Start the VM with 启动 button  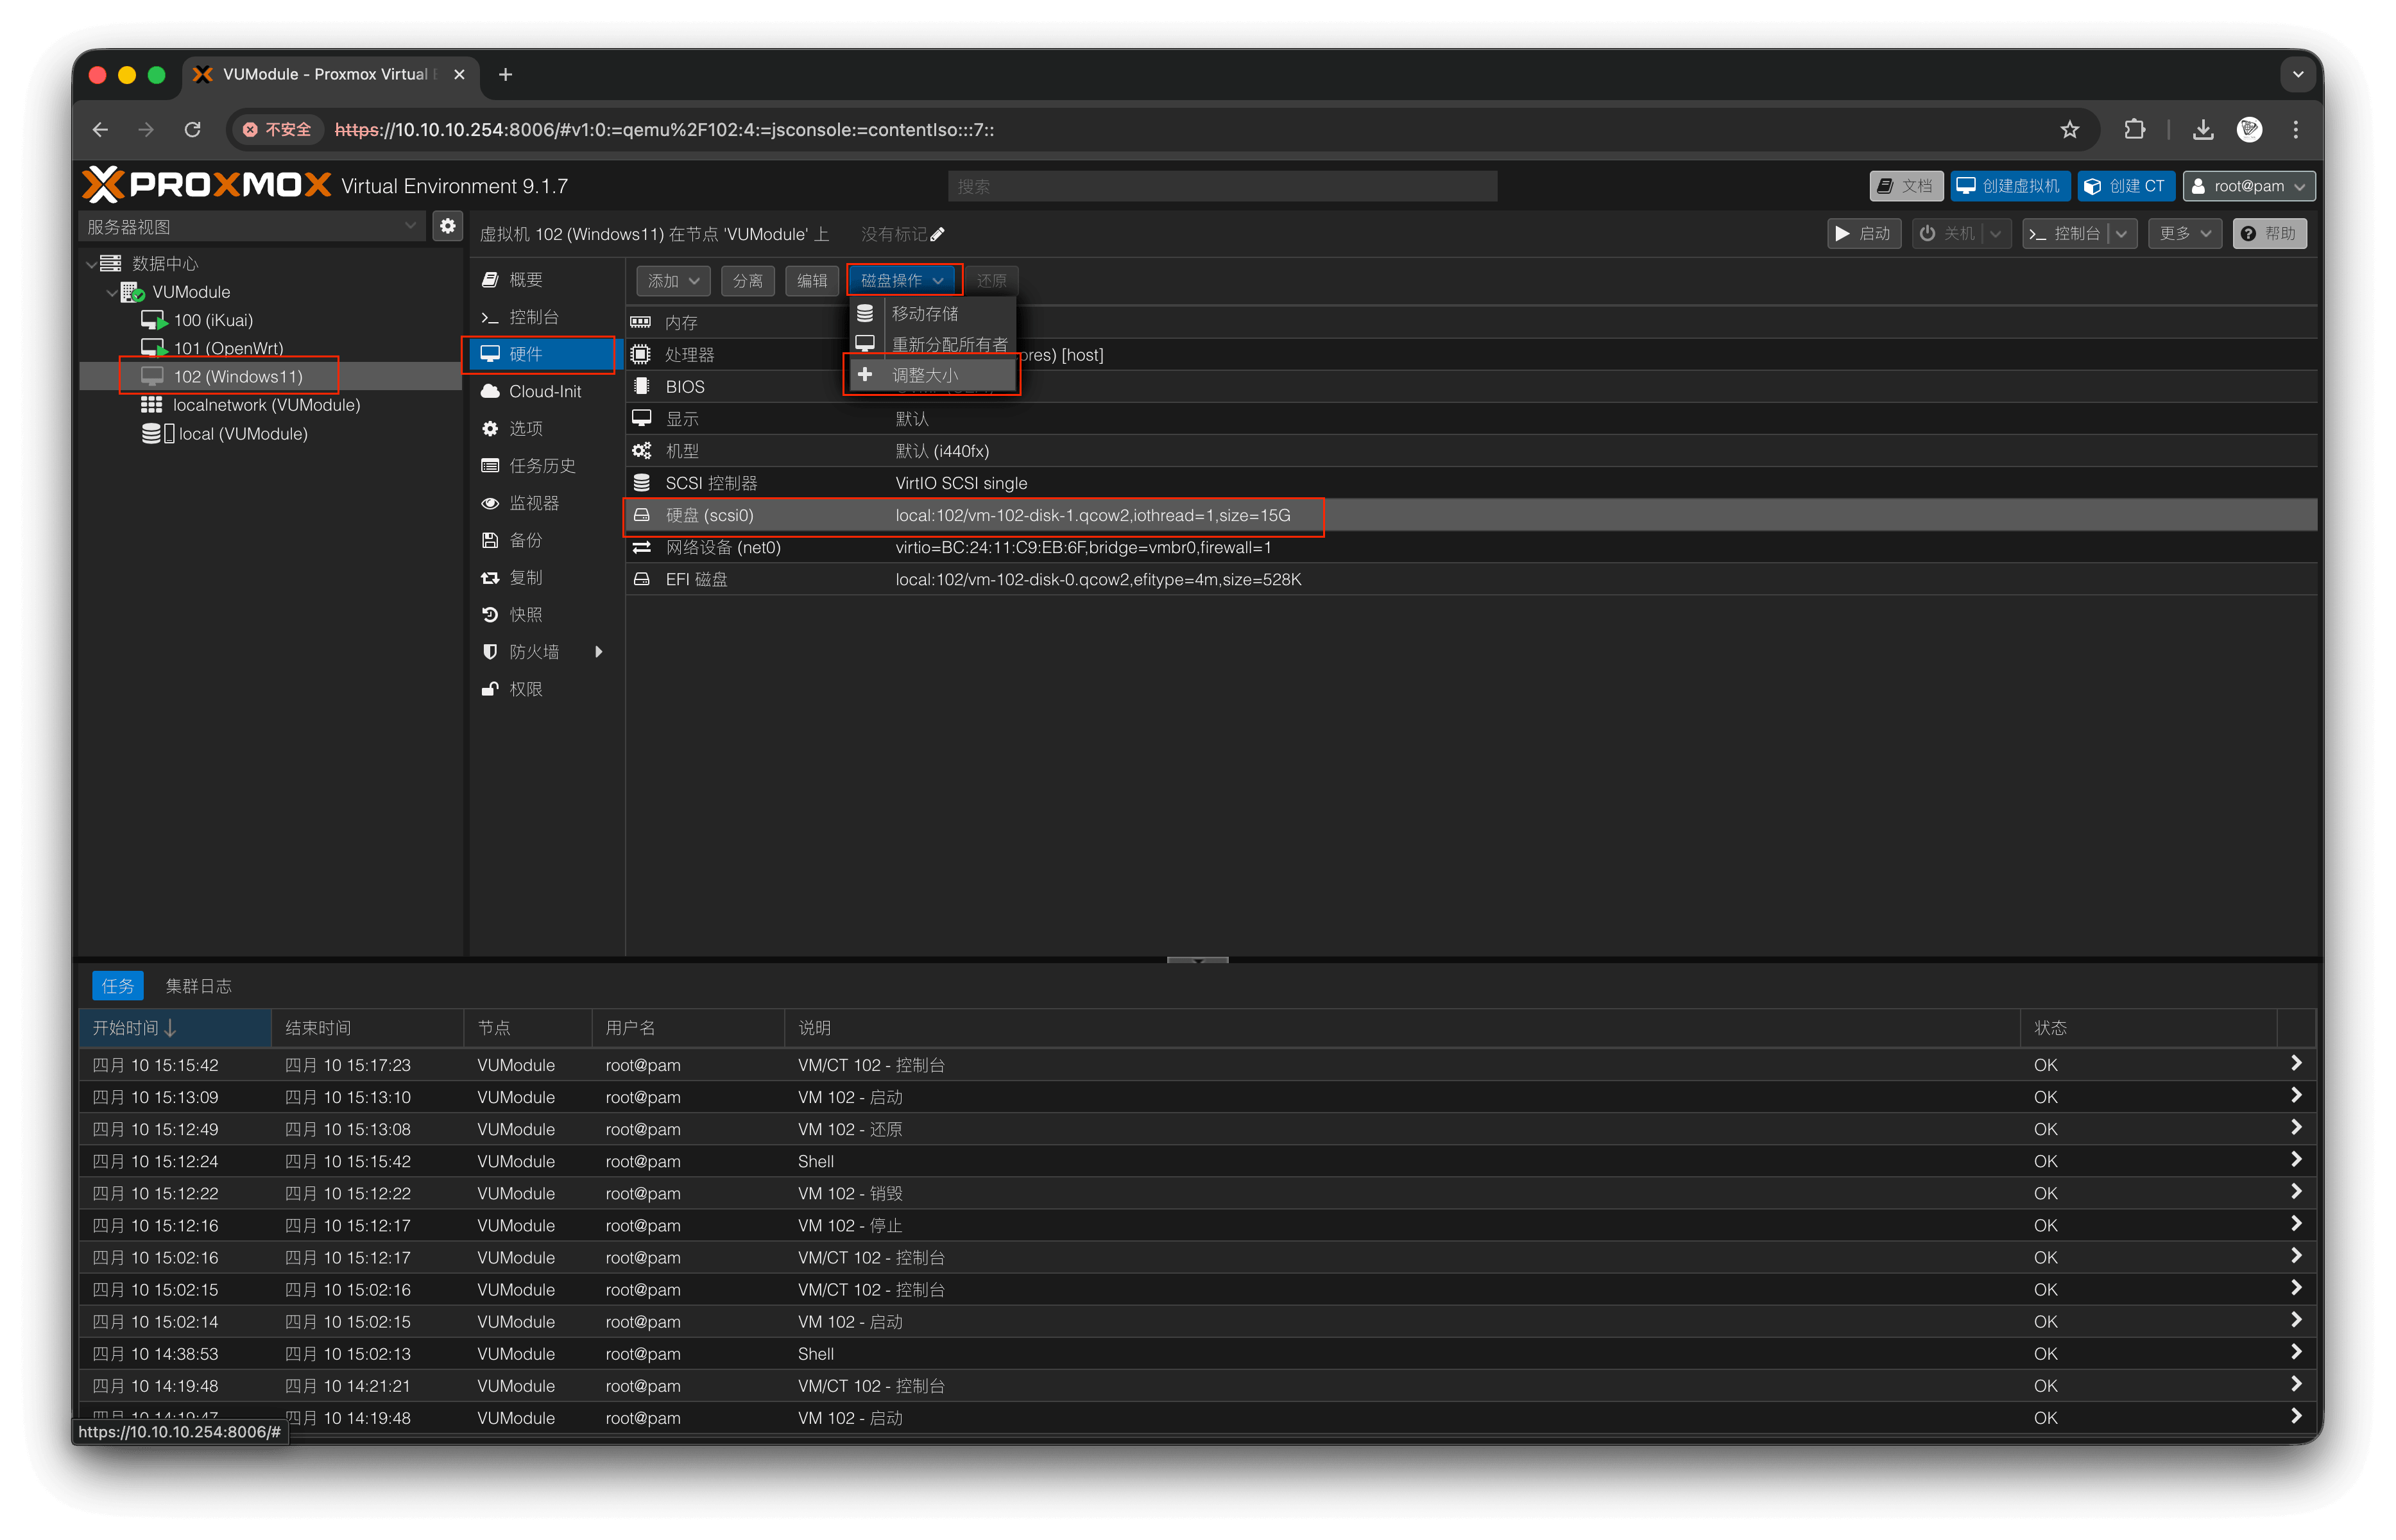click(x=1864, y=233)
